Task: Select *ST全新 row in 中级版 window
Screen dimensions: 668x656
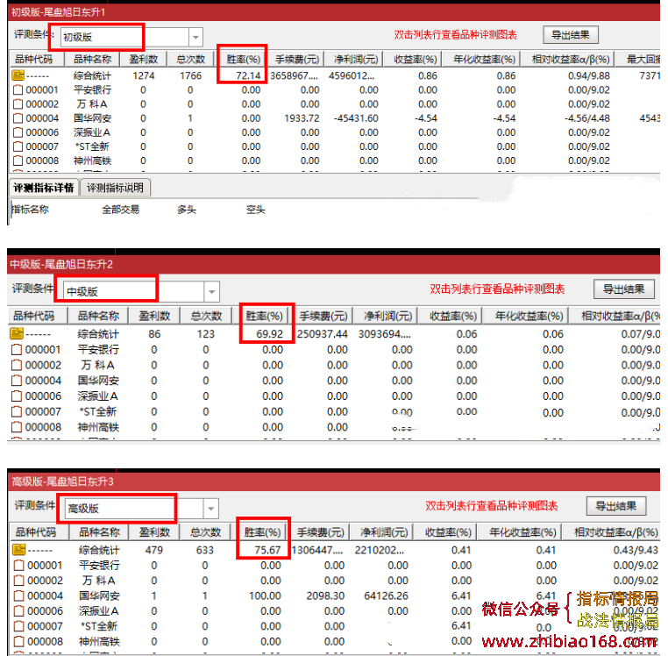Action: 334,411
